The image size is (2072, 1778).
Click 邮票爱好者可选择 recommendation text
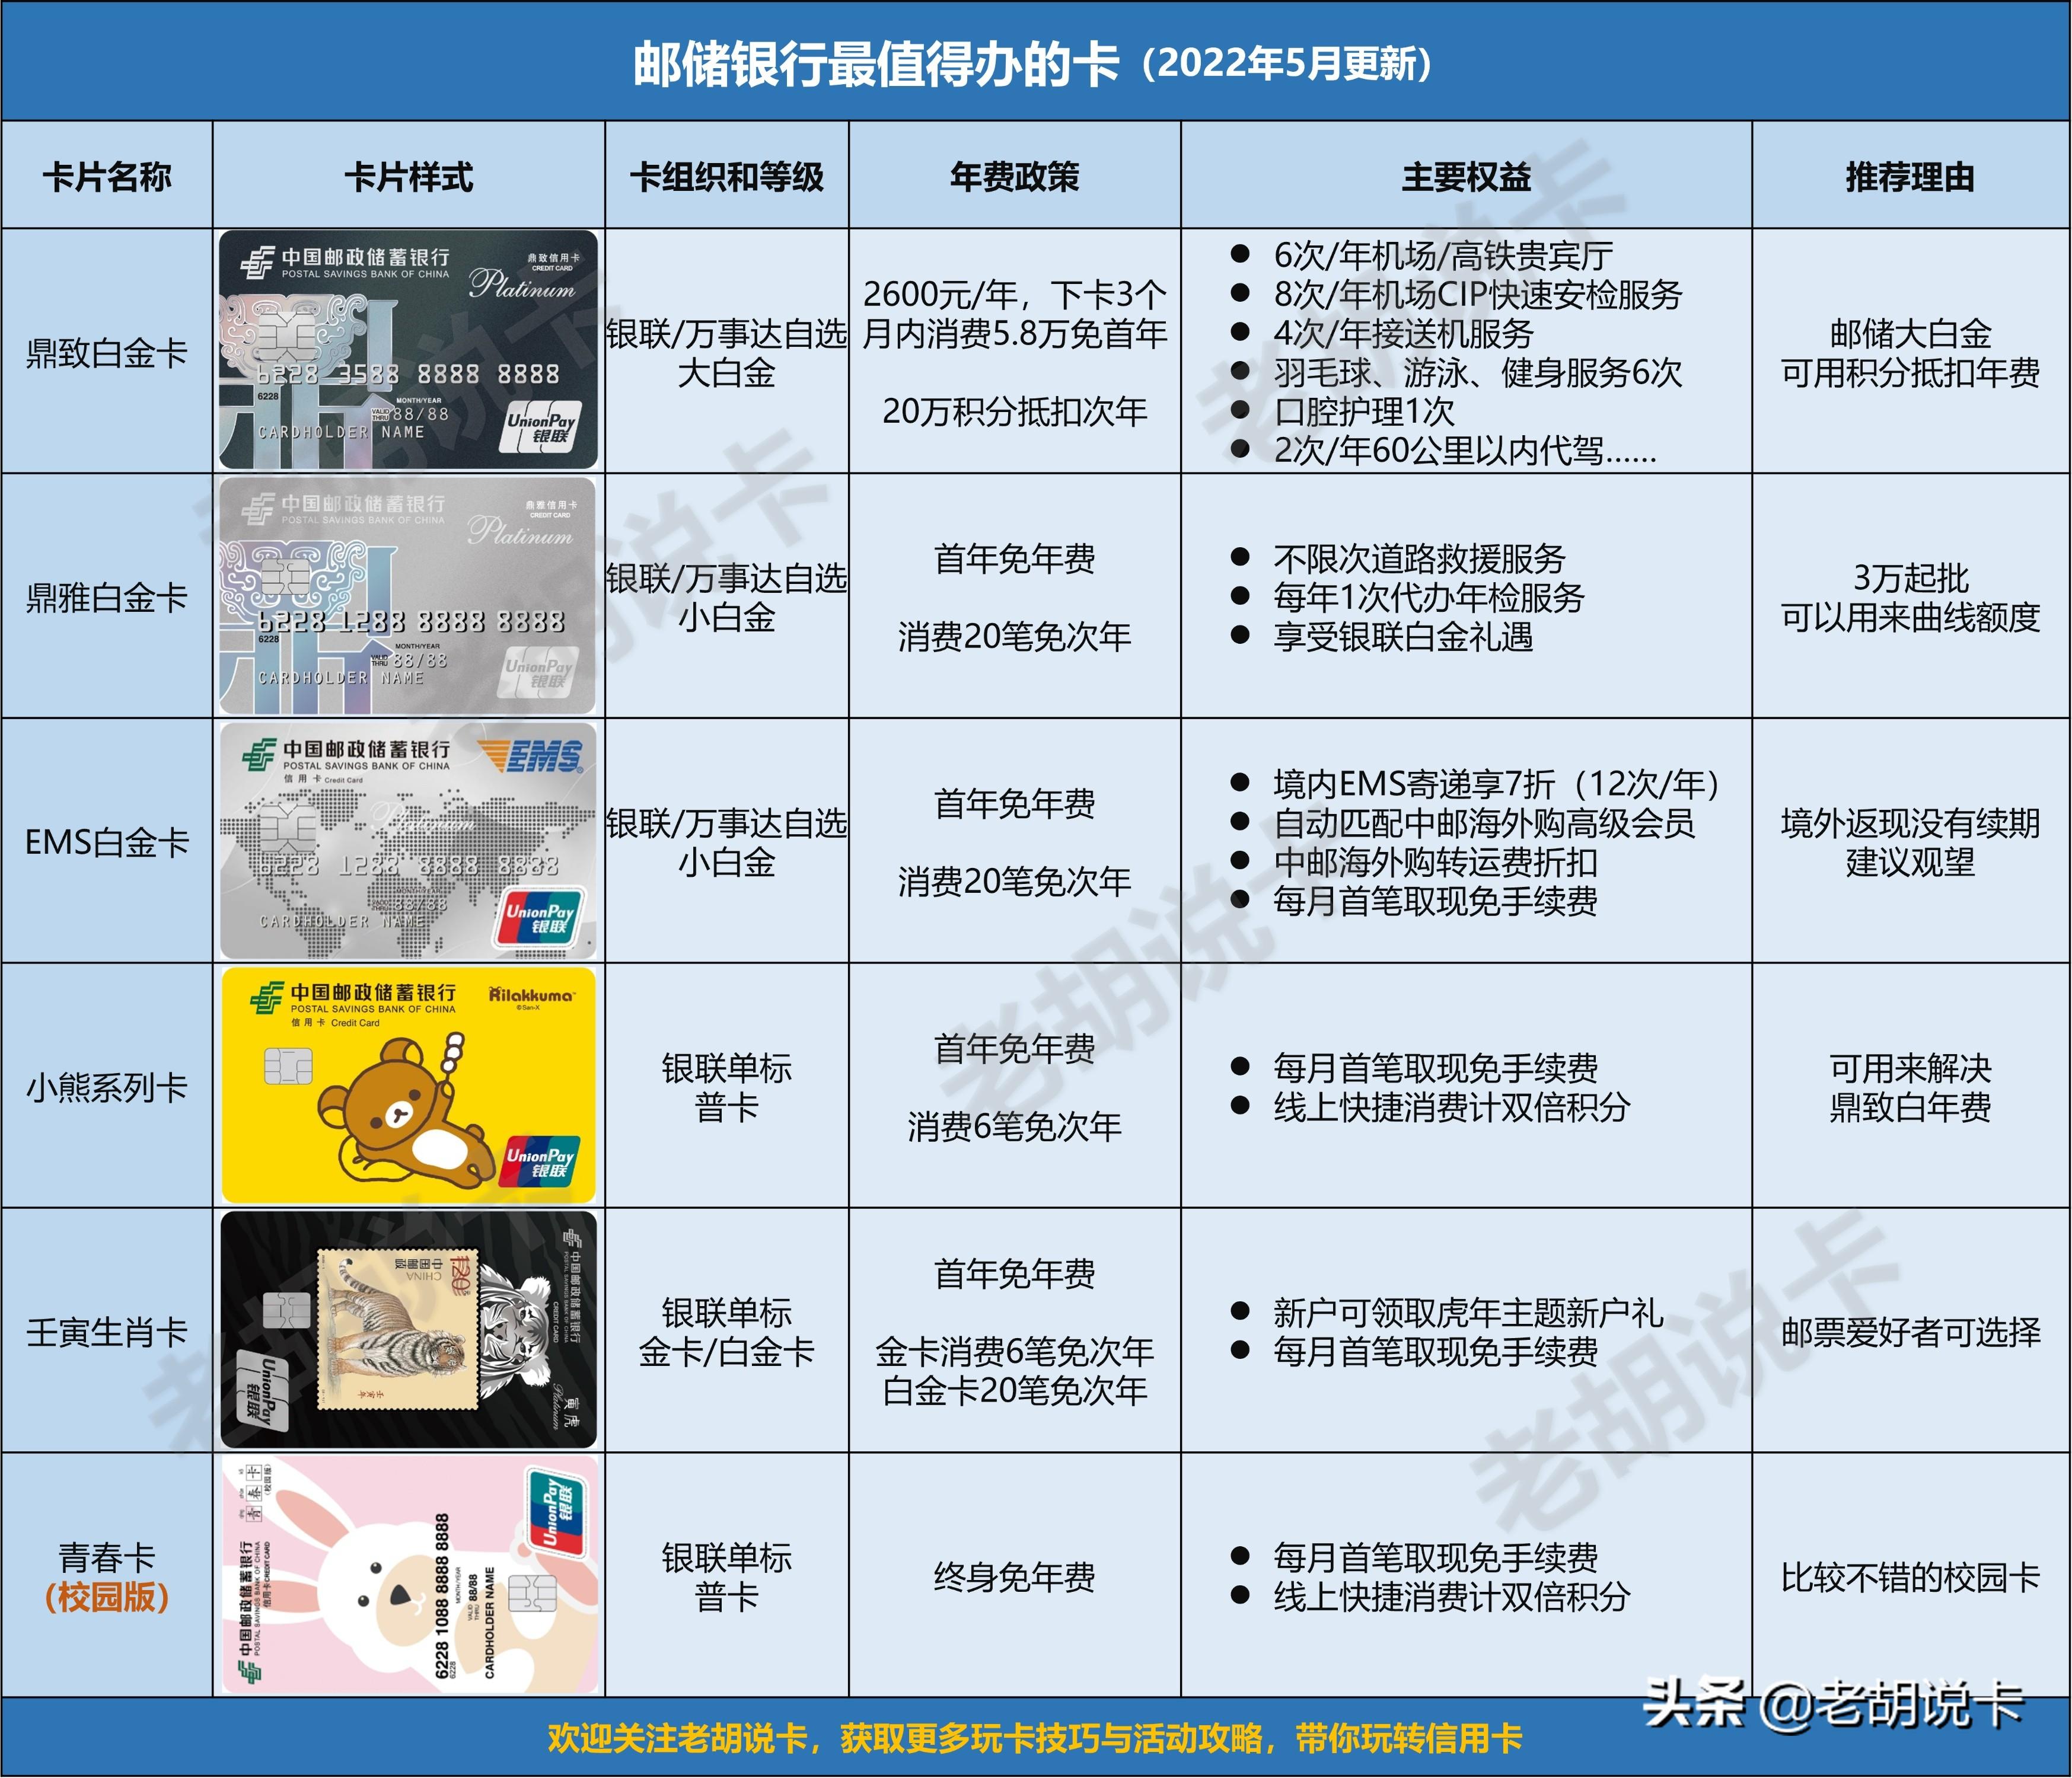1911,1332
